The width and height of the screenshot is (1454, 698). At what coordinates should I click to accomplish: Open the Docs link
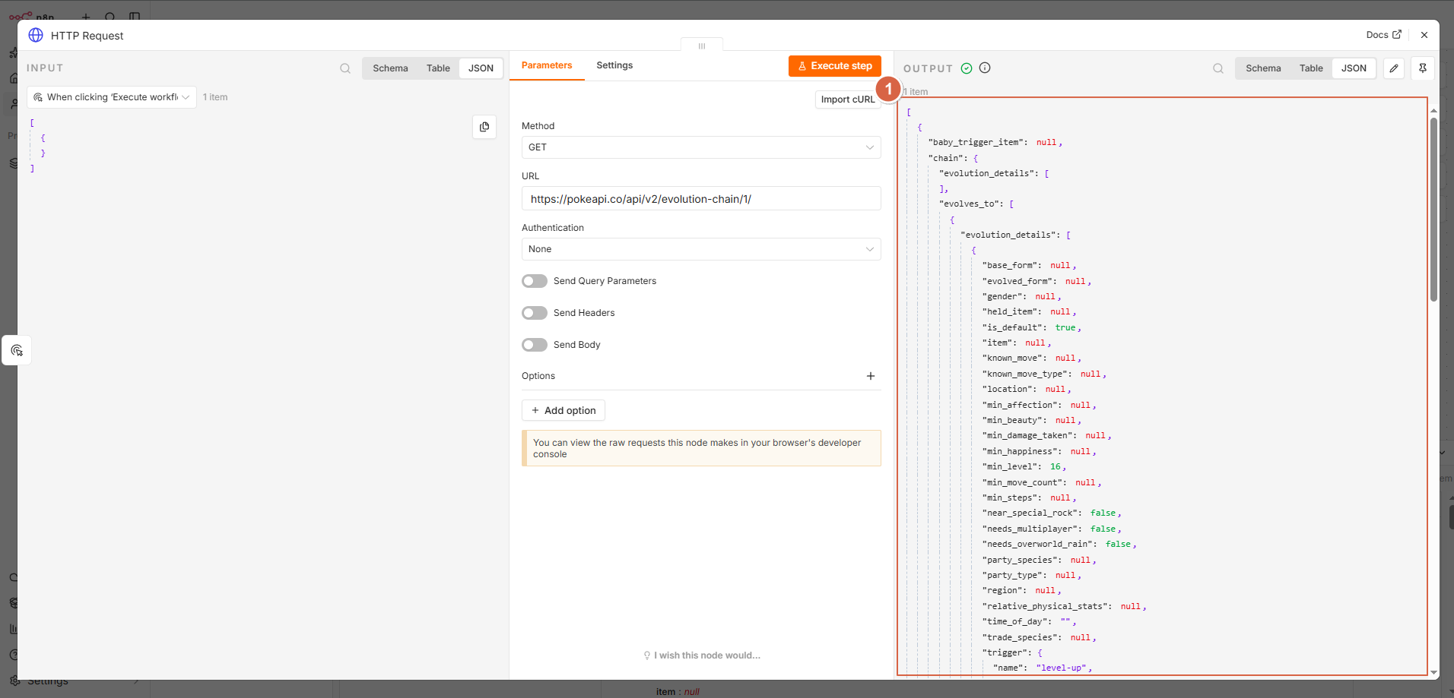[x=1383, y=35]
